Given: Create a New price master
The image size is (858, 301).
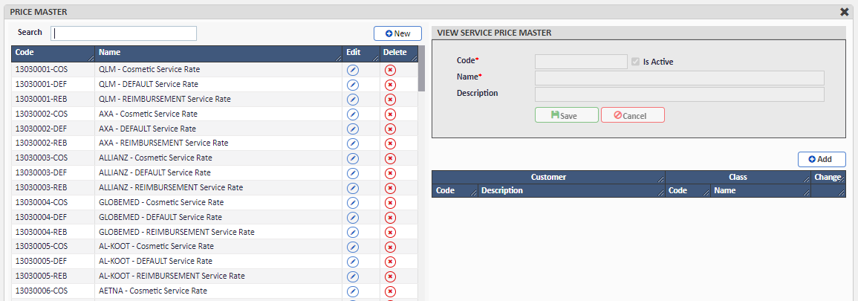Looking at the screenshot, I should point(398,33).
